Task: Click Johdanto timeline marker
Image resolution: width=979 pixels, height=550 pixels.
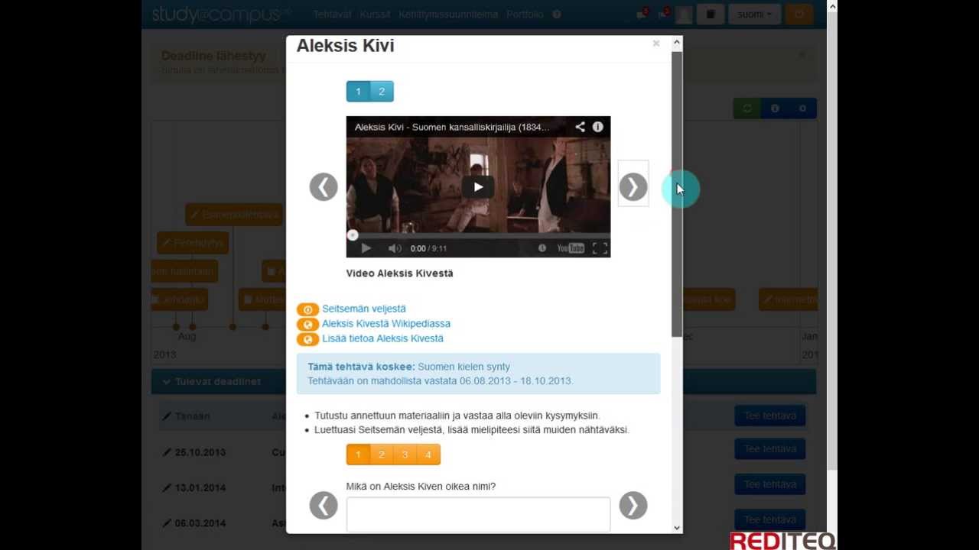Action: (x=178, y=299)
